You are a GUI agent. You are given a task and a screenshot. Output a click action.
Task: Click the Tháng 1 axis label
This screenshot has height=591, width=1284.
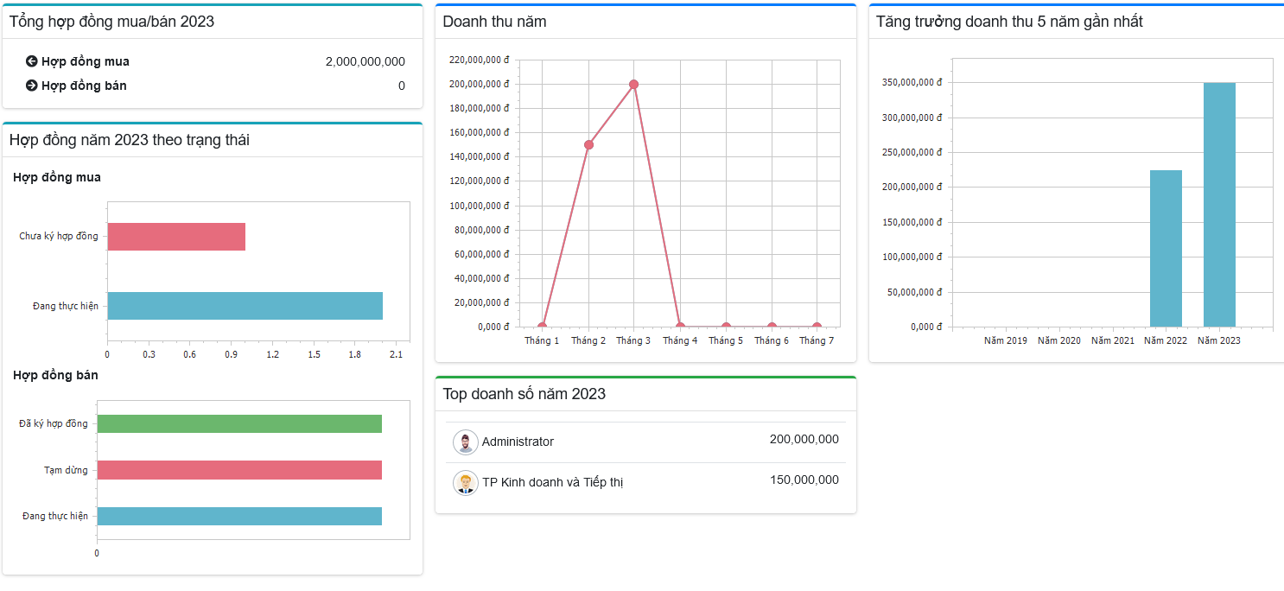(542, 340)
